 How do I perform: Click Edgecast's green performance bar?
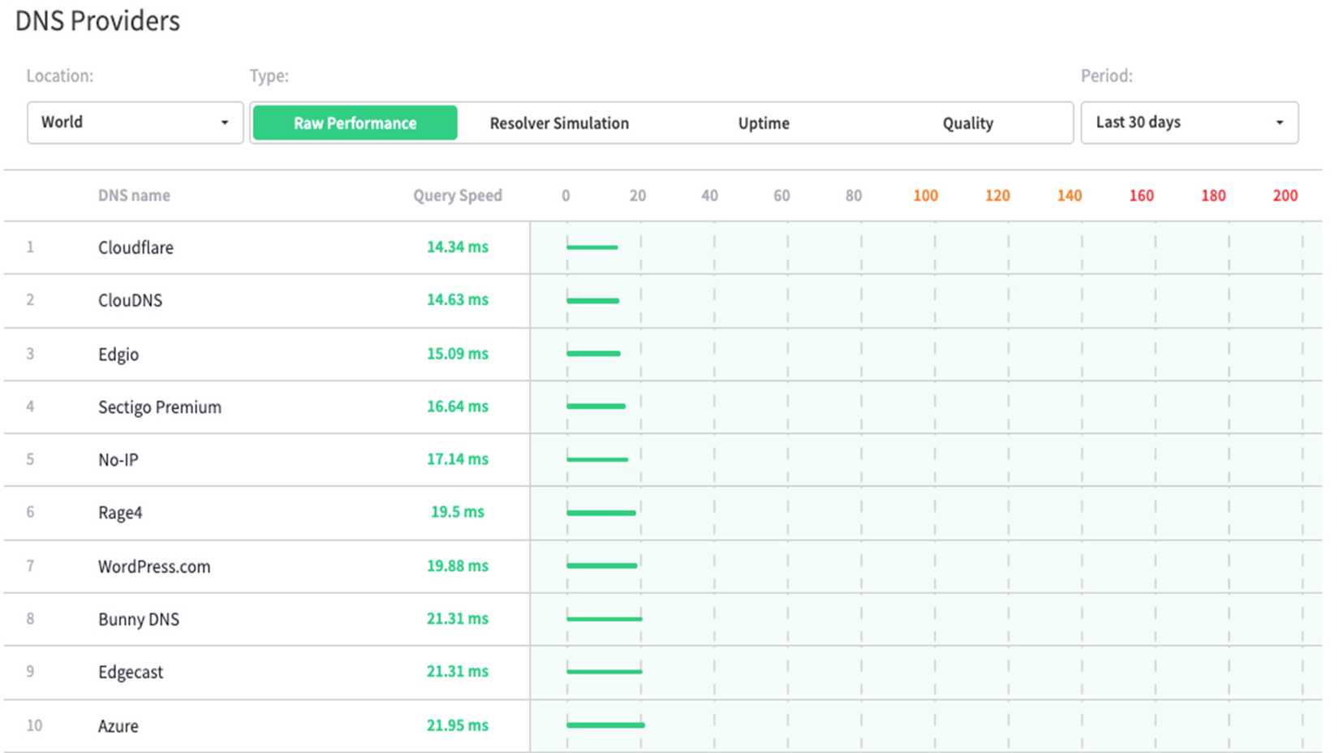pos(604,670)
